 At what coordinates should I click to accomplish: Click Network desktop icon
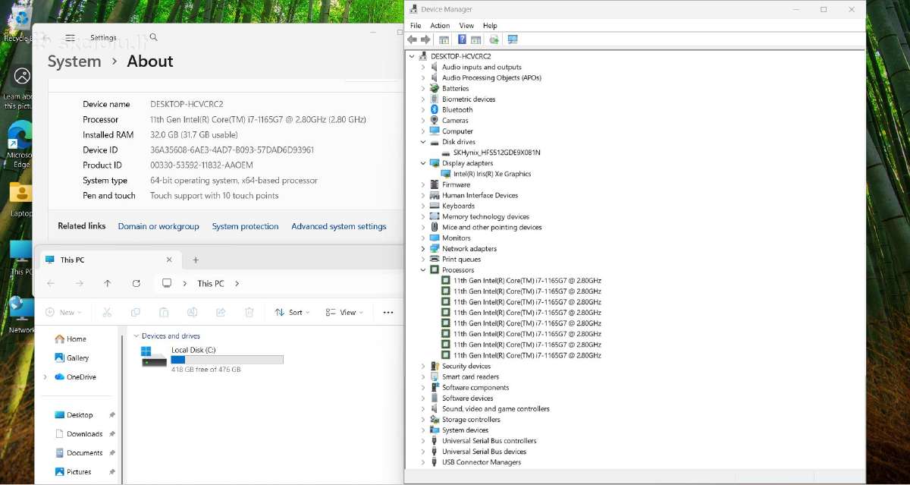[20, 315]
